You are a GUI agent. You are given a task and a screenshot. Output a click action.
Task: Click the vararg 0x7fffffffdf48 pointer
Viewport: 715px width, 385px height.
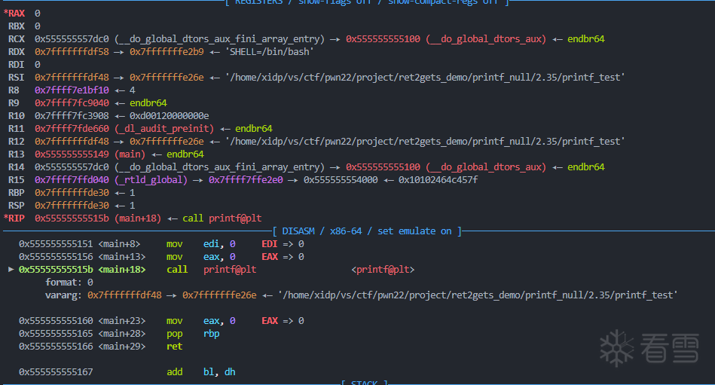coord(124,295)
